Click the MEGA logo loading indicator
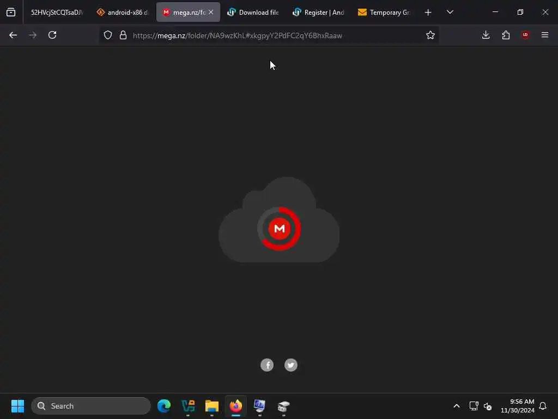Image resolution: width=558 pixels, height=419 pixels. coord(280,229)
